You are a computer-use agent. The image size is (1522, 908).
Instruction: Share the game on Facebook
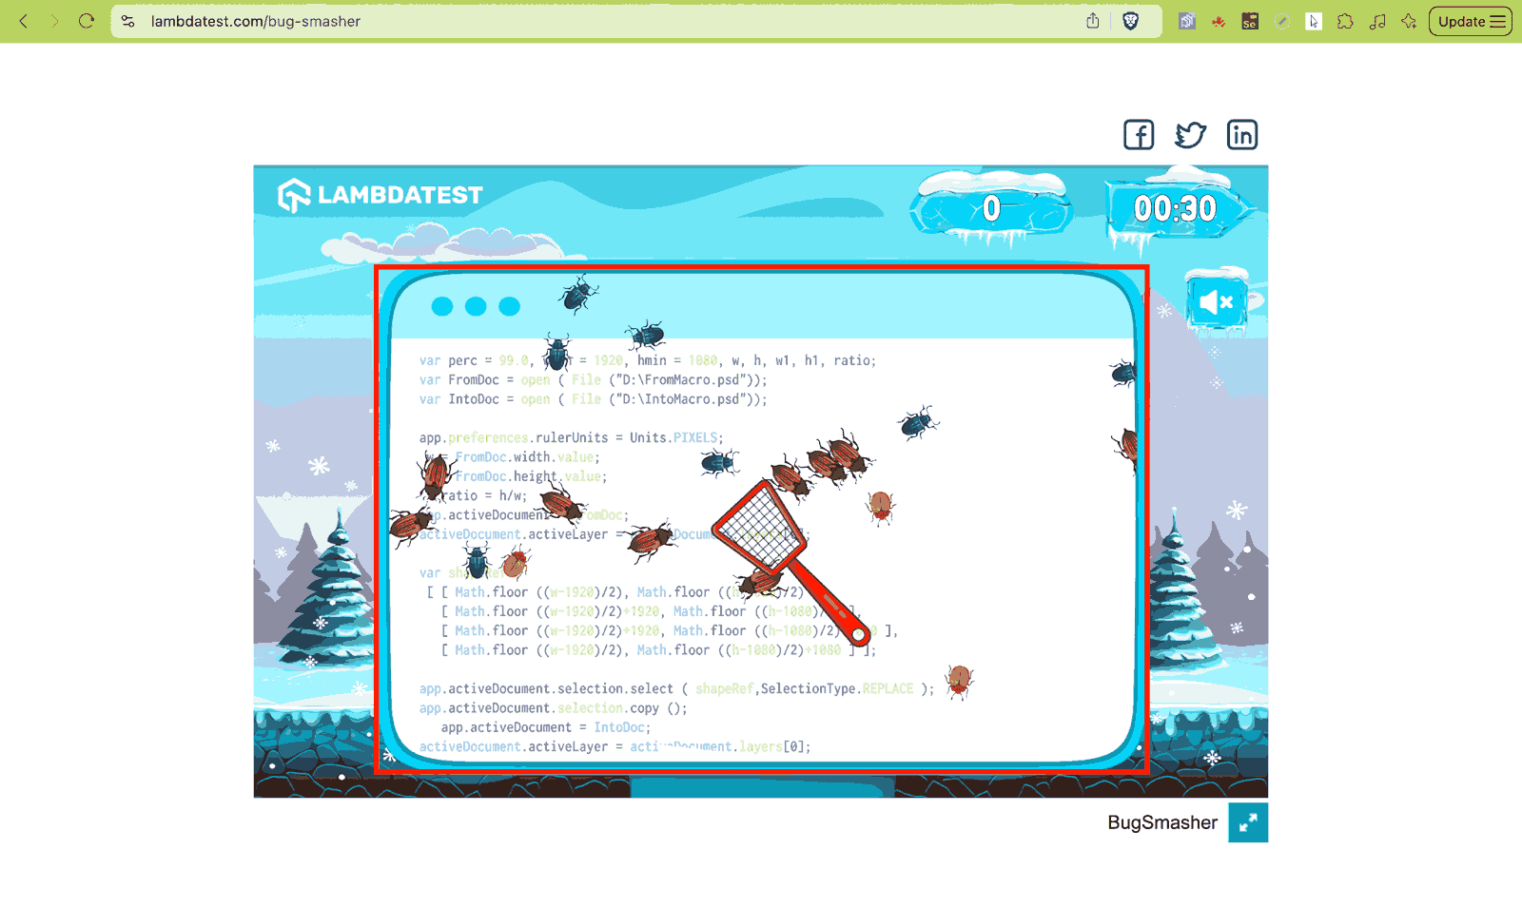[x=1139, y=135]
